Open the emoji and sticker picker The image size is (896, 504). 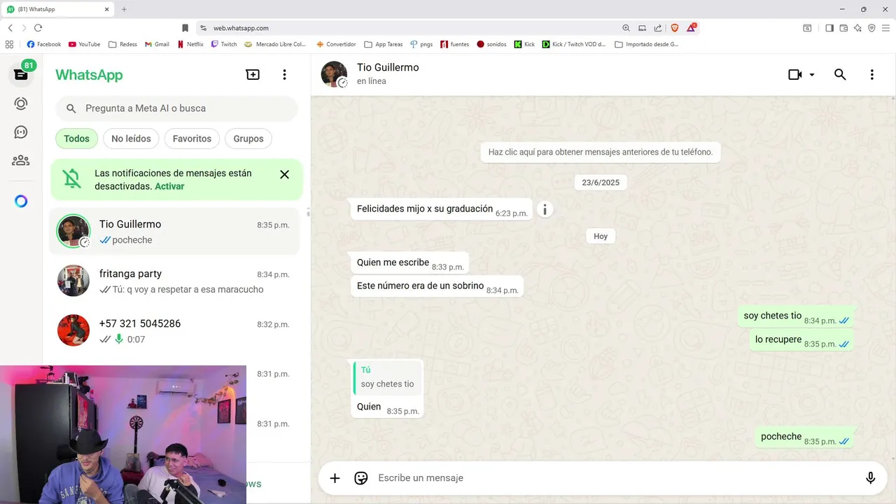coord(361,478)
